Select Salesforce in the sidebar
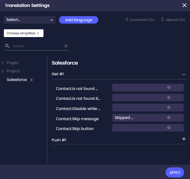 click(x=17, y=80)
